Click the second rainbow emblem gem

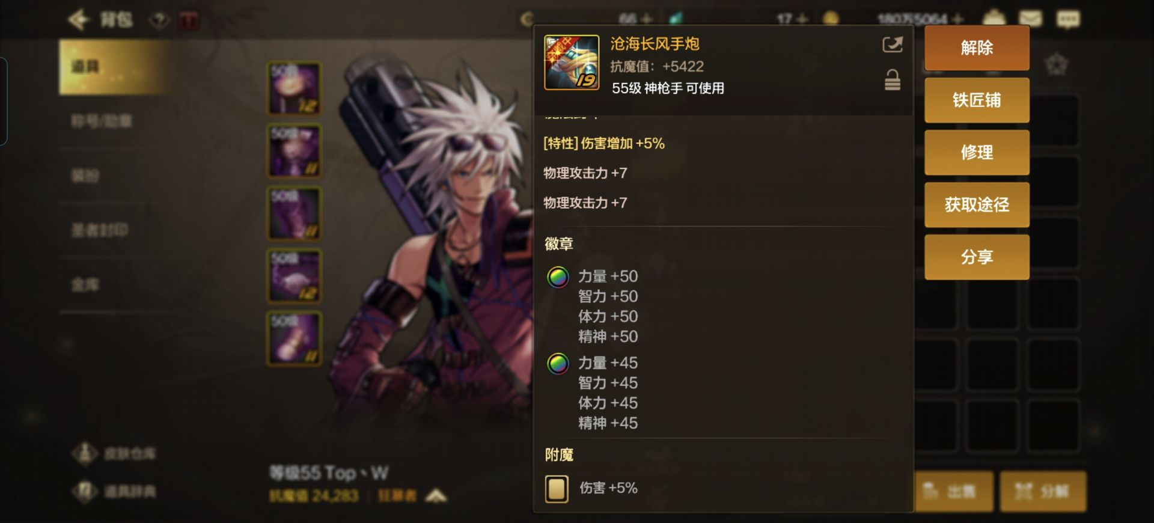[558, 364]
